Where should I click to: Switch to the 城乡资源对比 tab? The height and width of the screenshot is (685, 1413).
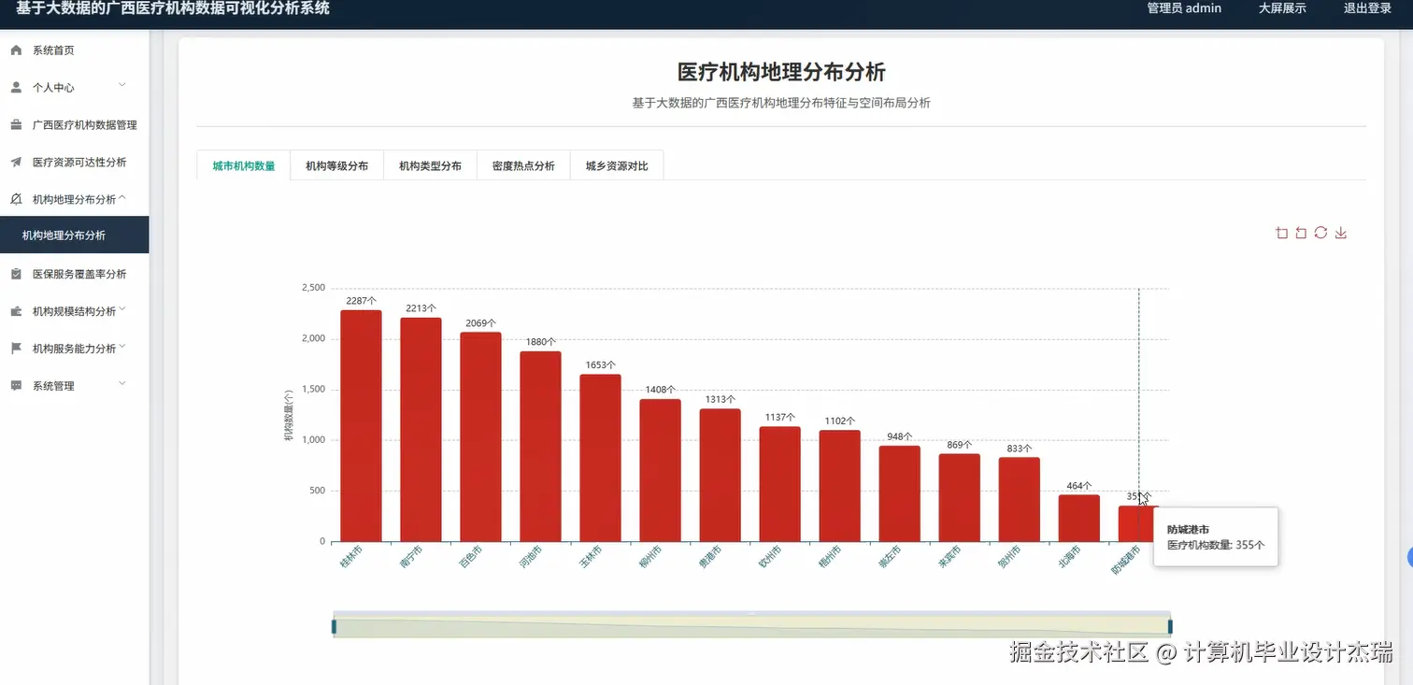[617, 166]
